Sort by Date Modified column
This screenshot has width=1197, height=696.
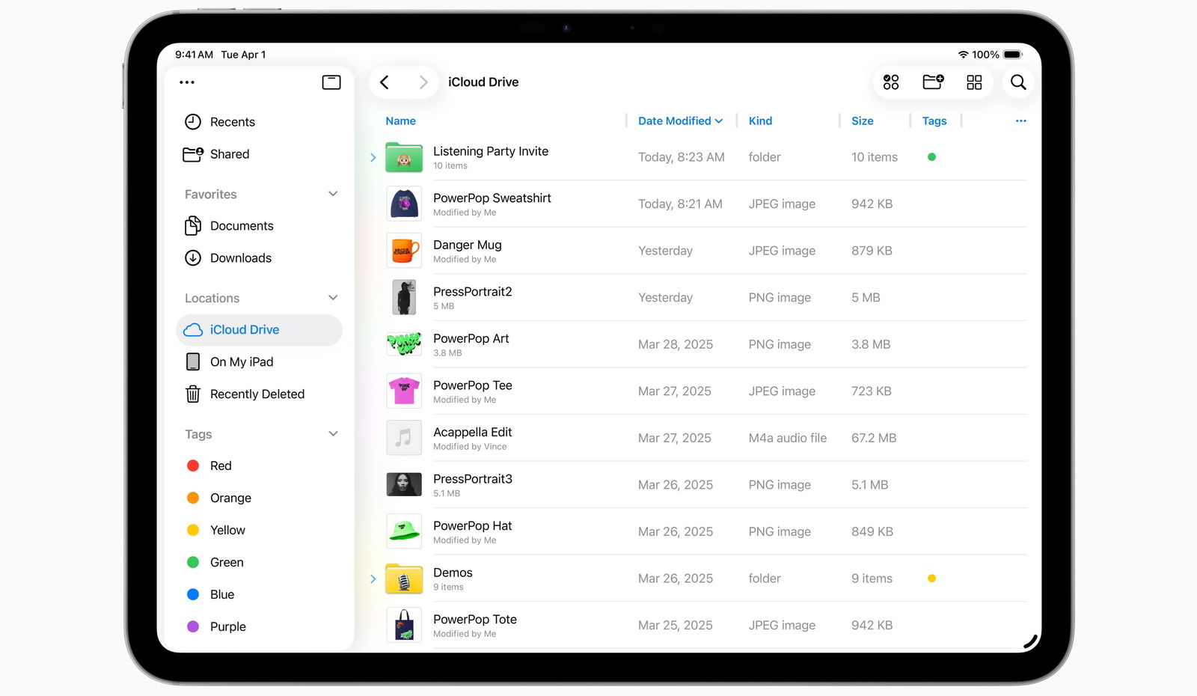[x=680, y=121]
